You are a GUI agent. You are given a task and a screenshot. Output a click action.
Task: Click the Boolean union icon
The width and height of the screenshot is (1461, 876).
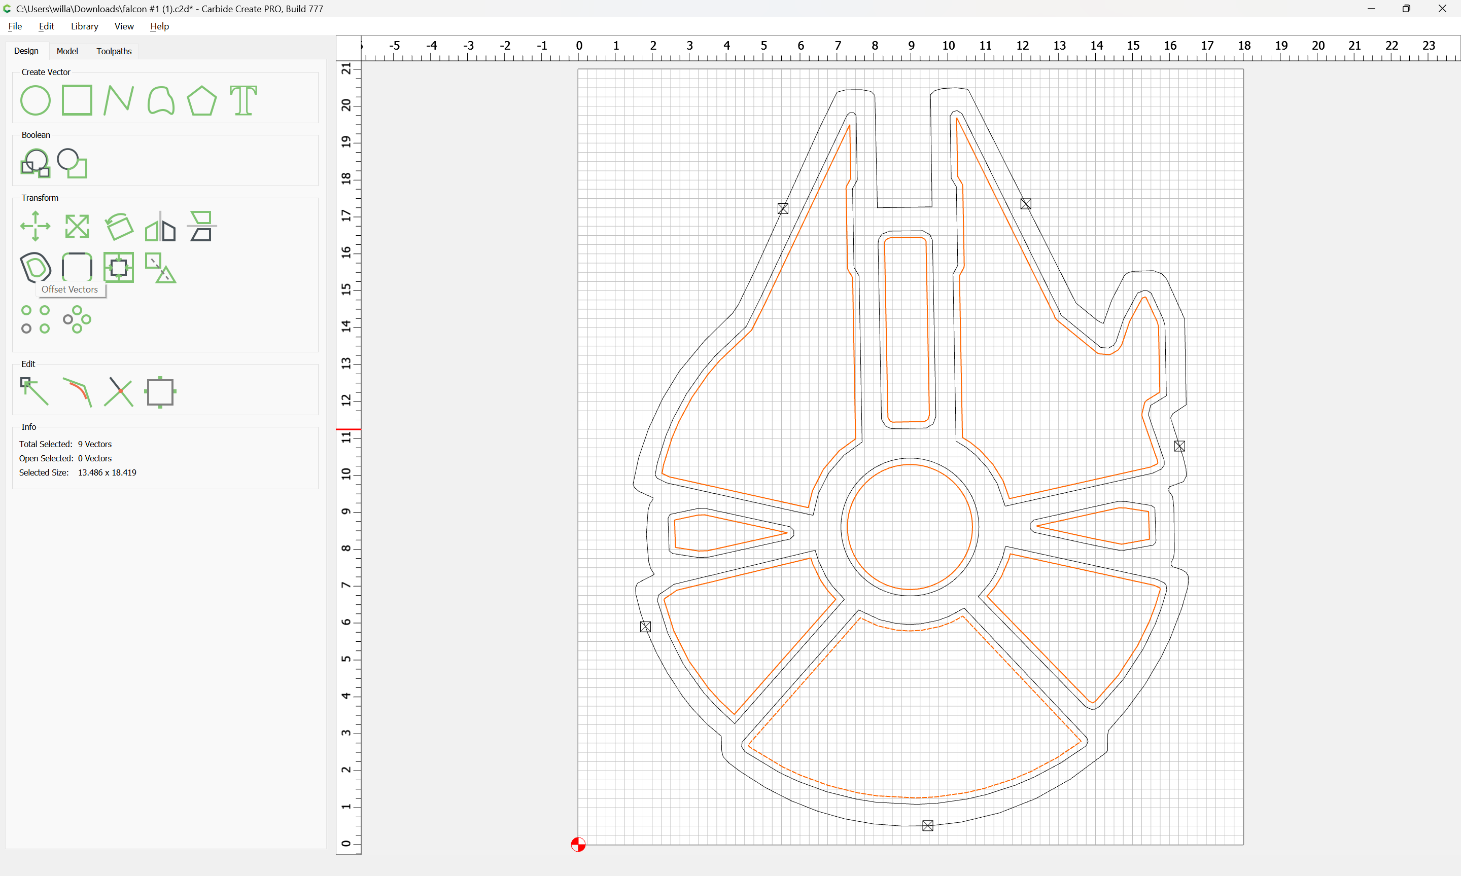tap(36, 164)
